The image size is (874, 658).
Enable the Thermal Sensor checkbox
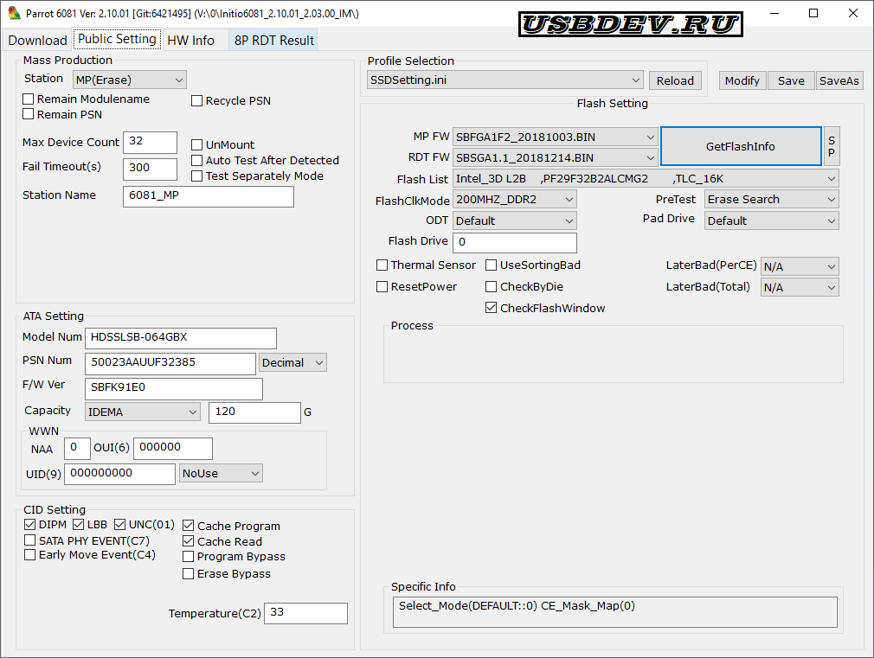(382, 265)
